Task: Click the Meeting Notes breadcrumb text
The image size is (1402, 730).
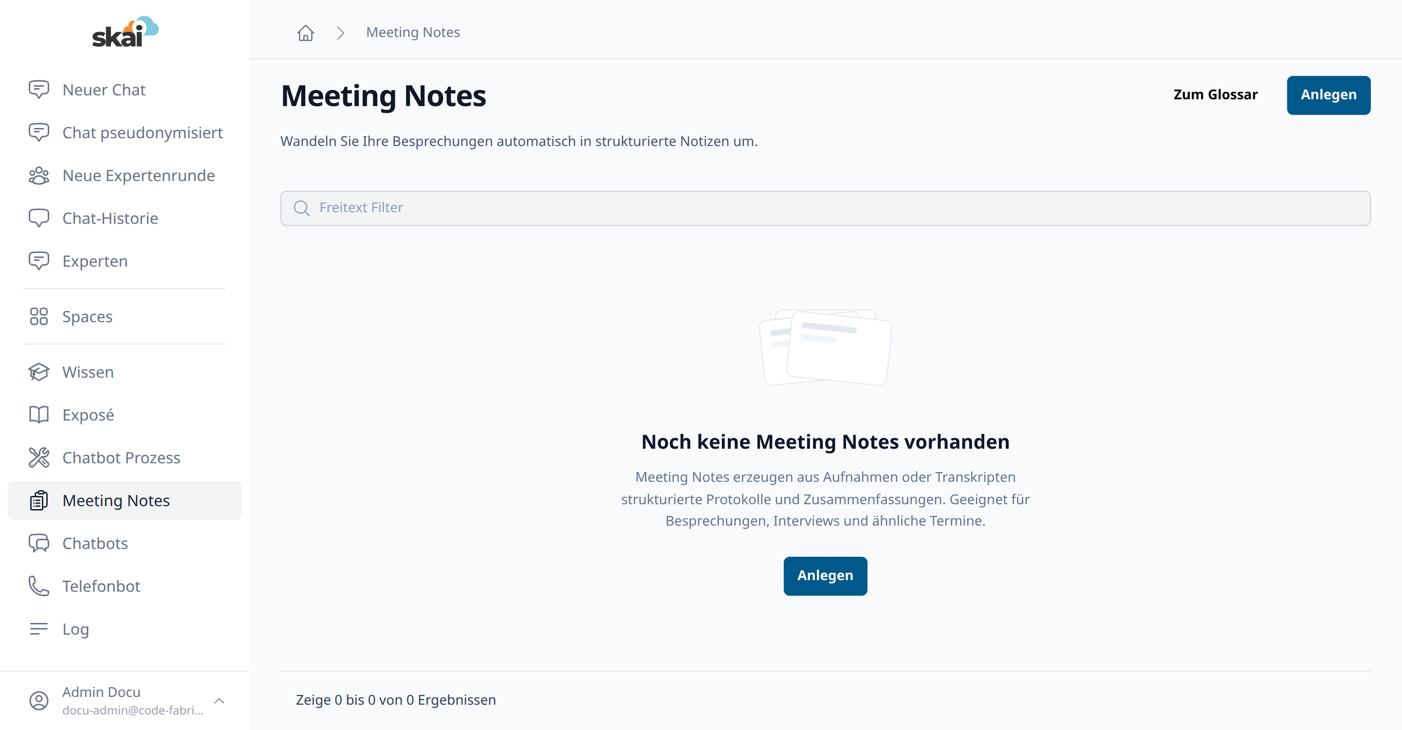Action: [413, 33]
